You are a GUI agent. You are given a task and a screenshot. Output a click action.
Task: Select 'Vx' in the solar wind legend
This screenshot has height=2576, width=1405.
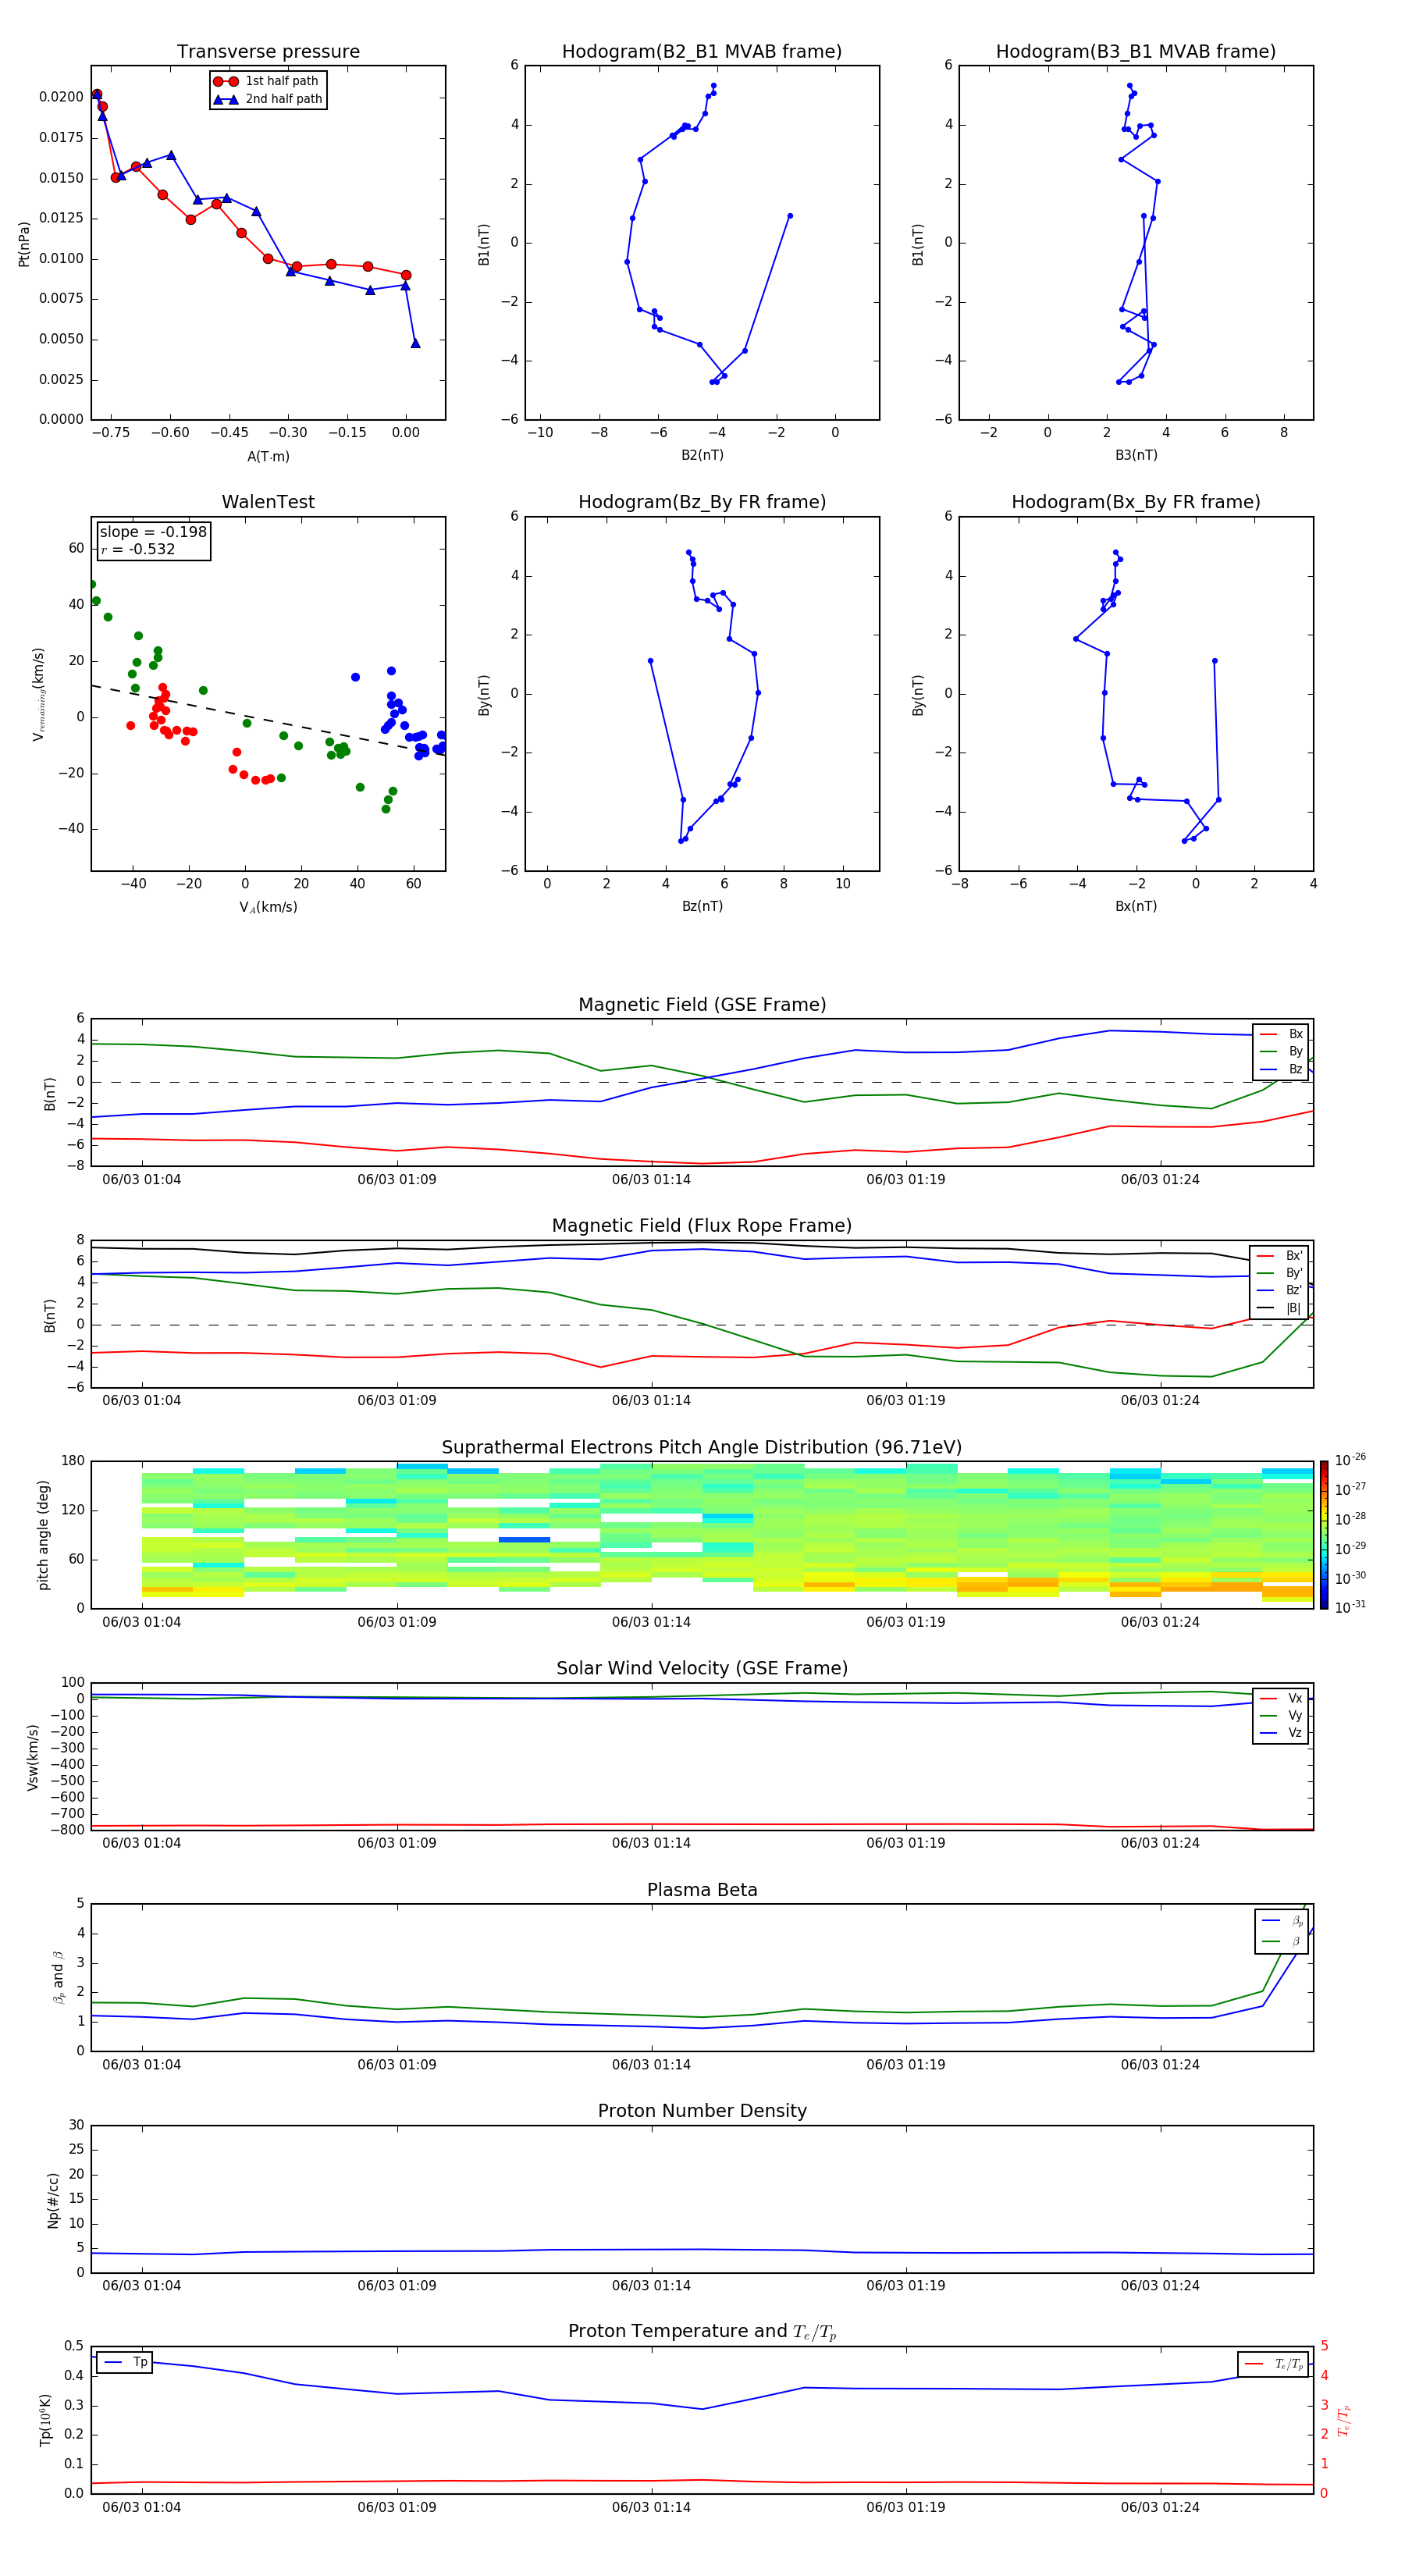click(1281, 1698)
